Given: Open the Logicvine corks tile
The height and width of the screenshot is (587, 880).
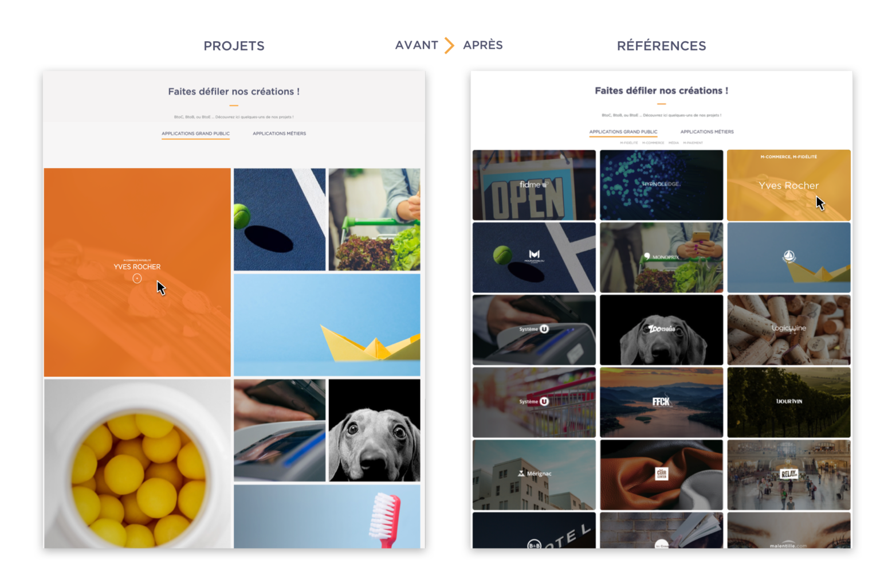Looking at the screenshot, I should click(x=789, y=330).
